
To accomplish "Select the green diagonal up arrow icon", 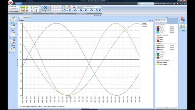I will click(x=34, y=8).
